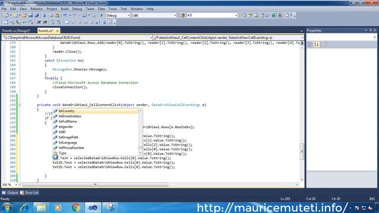Click the Copy icon in toolbar
379x213 pixels.
(x=51, y=15)
